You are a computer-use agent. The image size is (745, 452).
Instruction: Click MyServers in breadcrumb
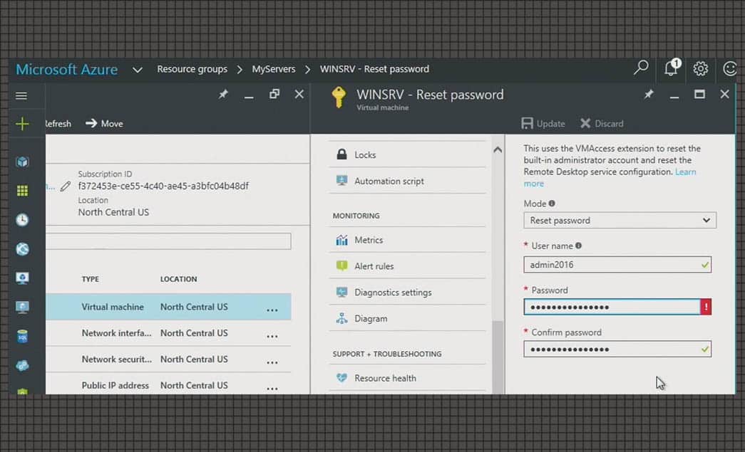(273, 69)
